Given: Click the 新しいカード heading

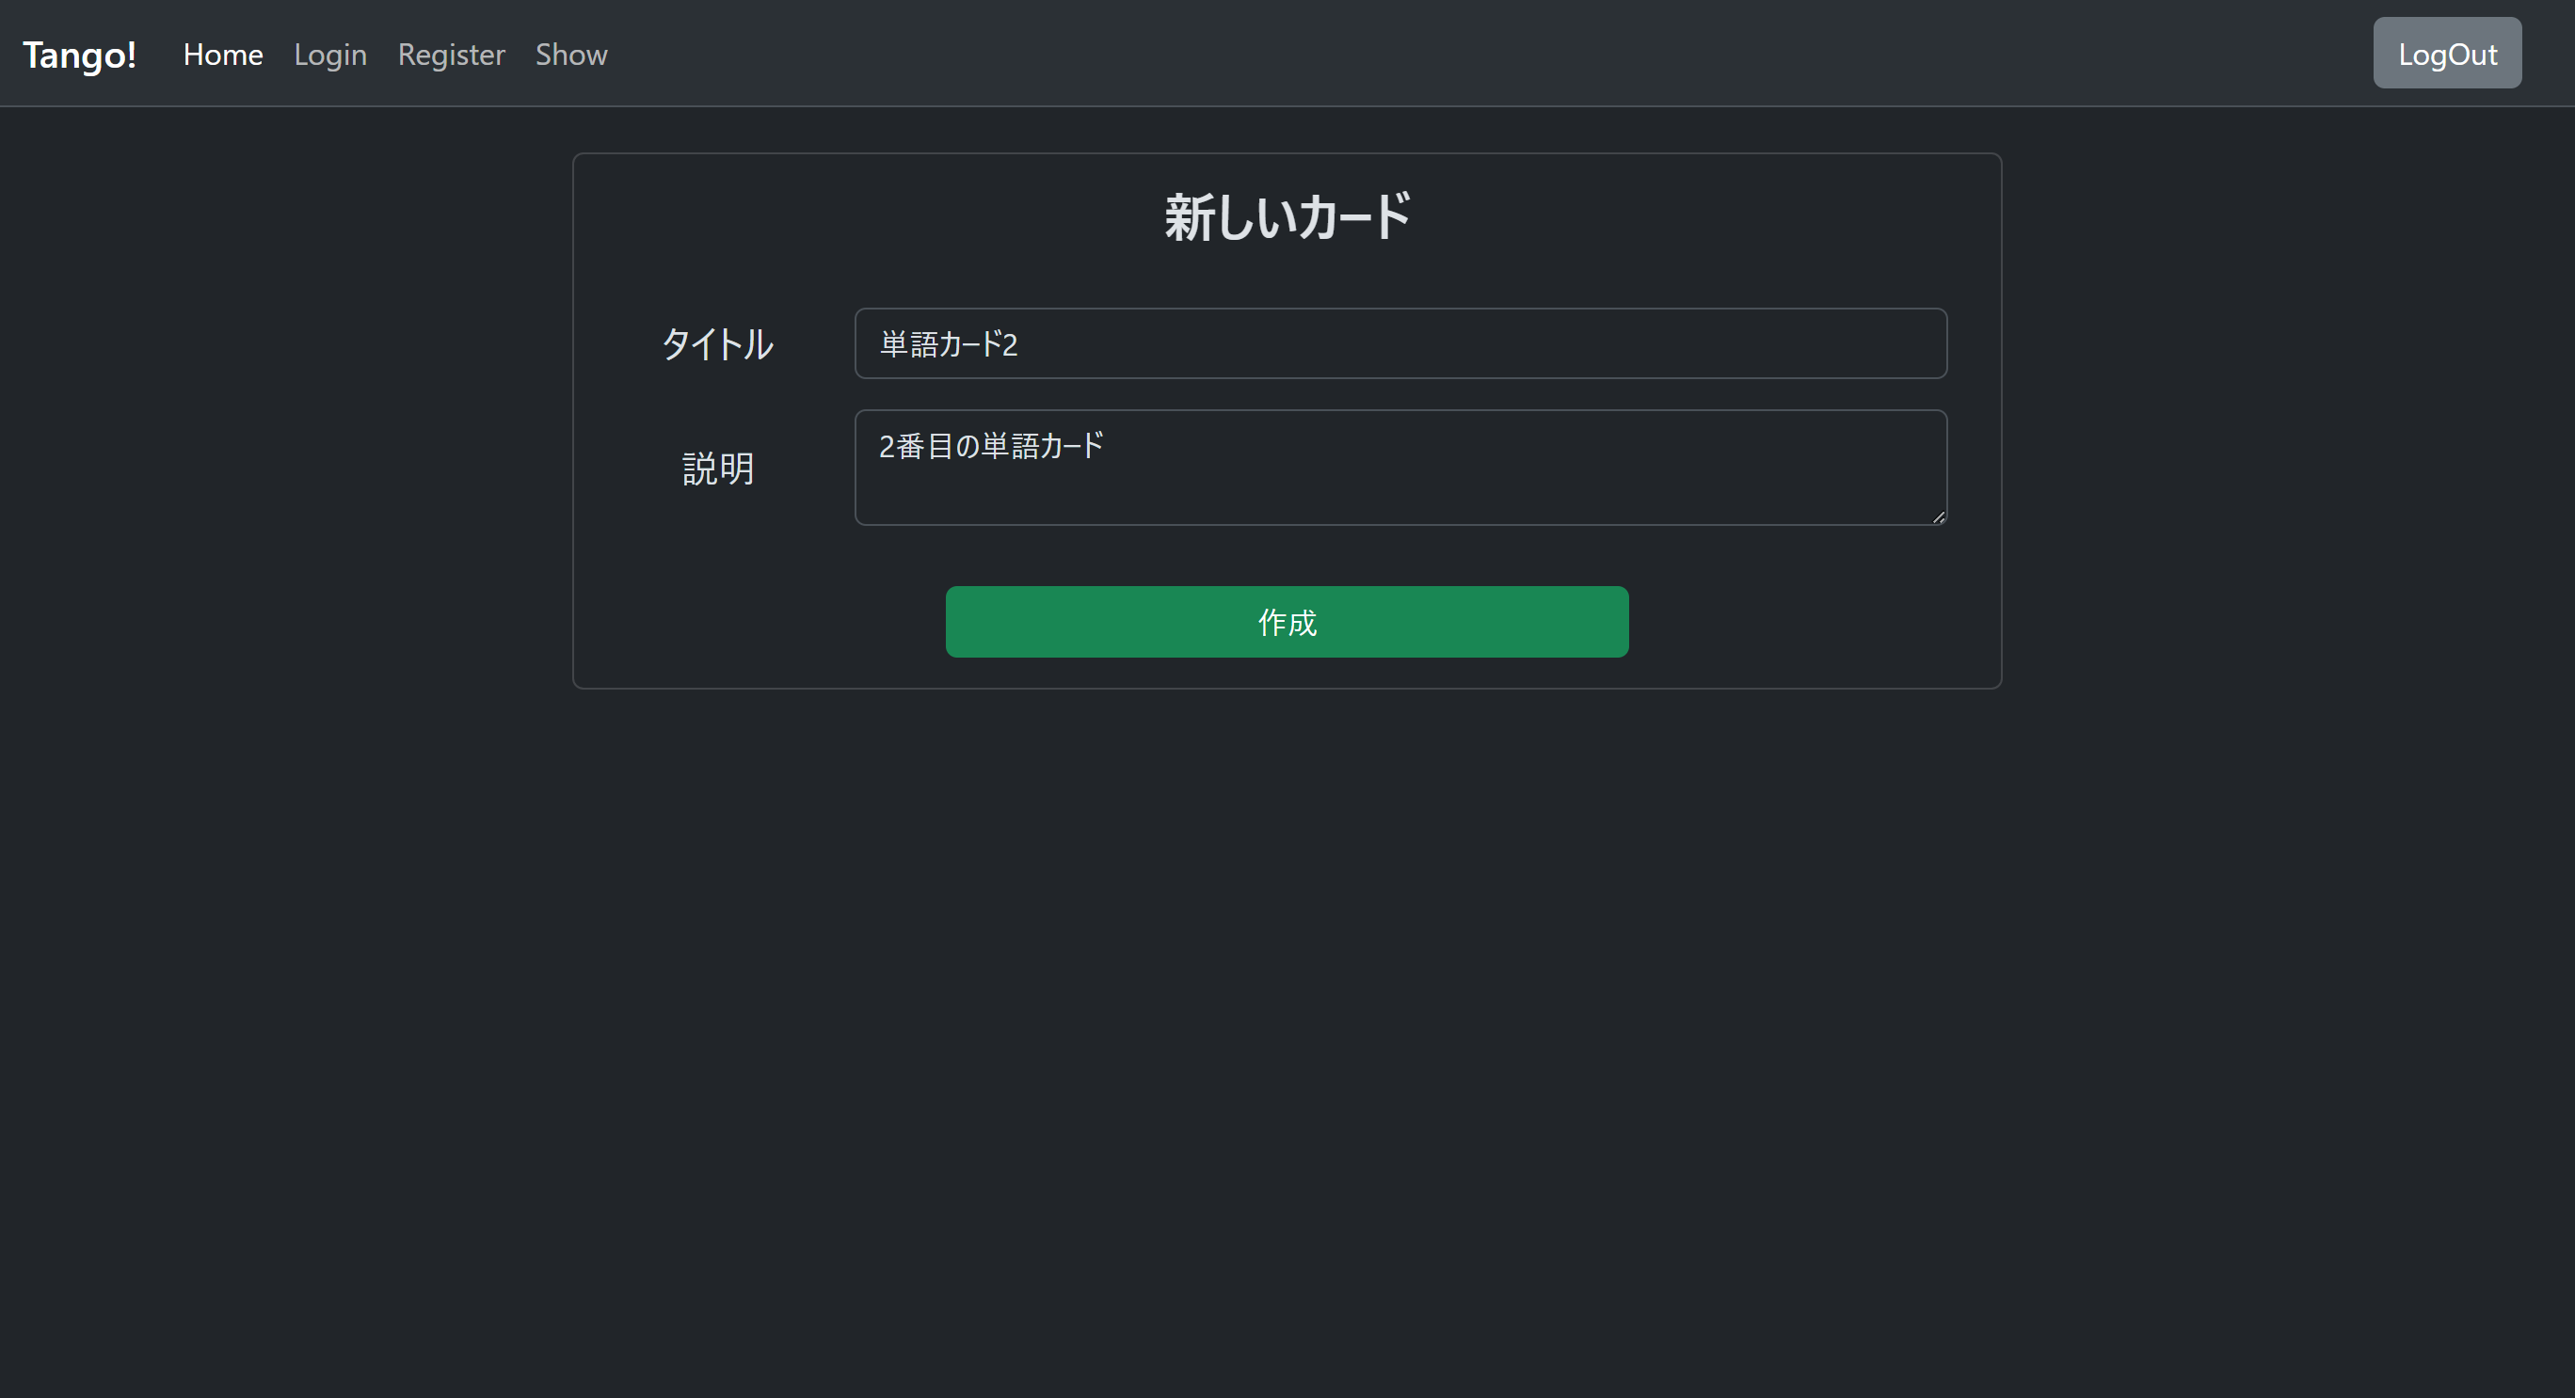Looking at the screenshot, I should (x=1287, y=216).
